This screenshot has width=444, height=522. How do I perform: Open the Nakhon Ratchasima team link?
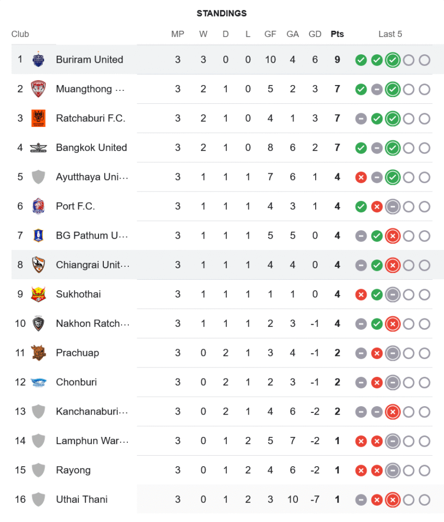point(92,324)
